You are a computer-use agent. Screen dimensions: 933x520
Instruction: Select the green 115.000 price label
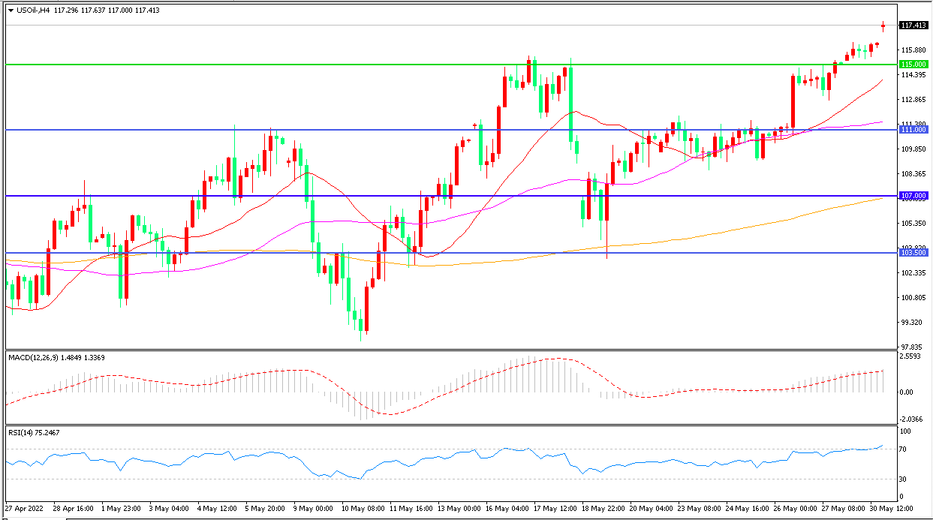pyautogui.click(x=913, y=65)
